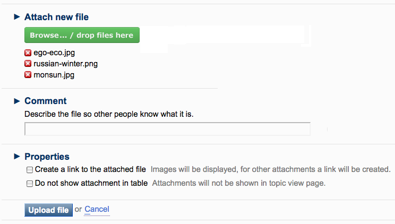Click the Properties heading text

pos(47,157)
